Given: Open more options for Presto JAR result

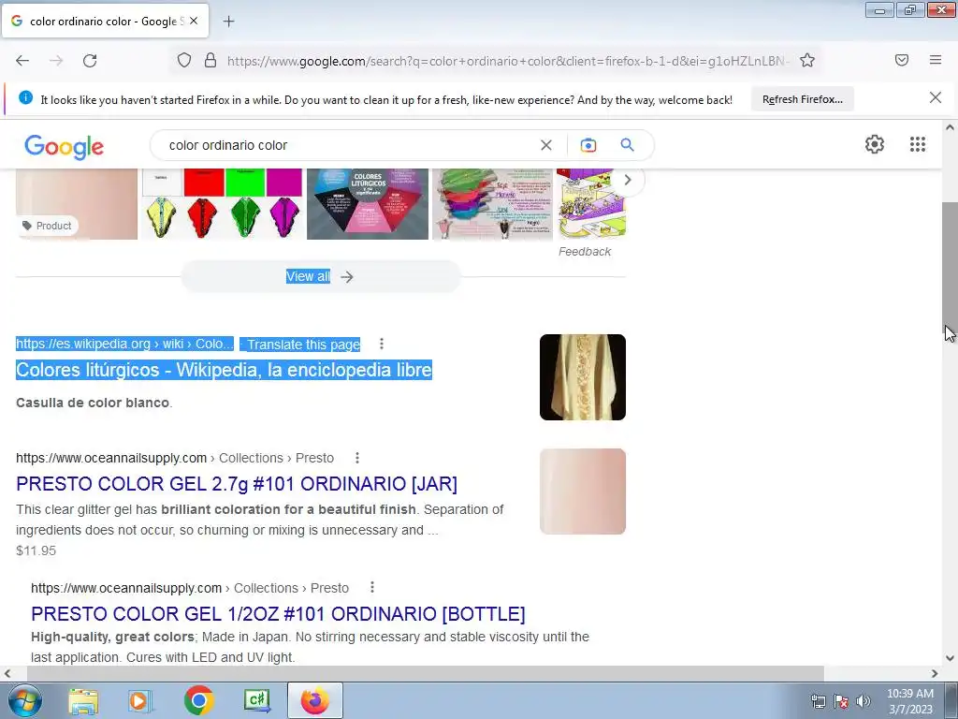Looking at the screenshot, I should [x=356, y=457].
